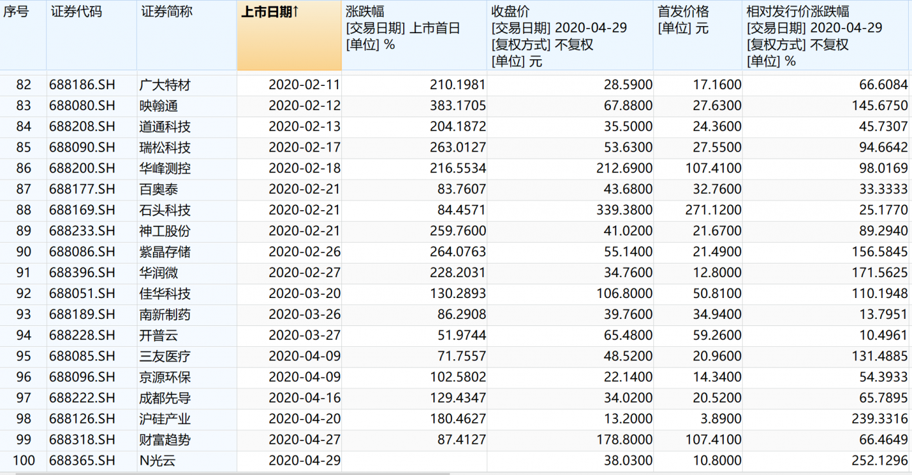This screenshot has height=475, width=912.
Task: Select the stock name 石头科技
Action: pyautogui.click(x=165, y=210)
